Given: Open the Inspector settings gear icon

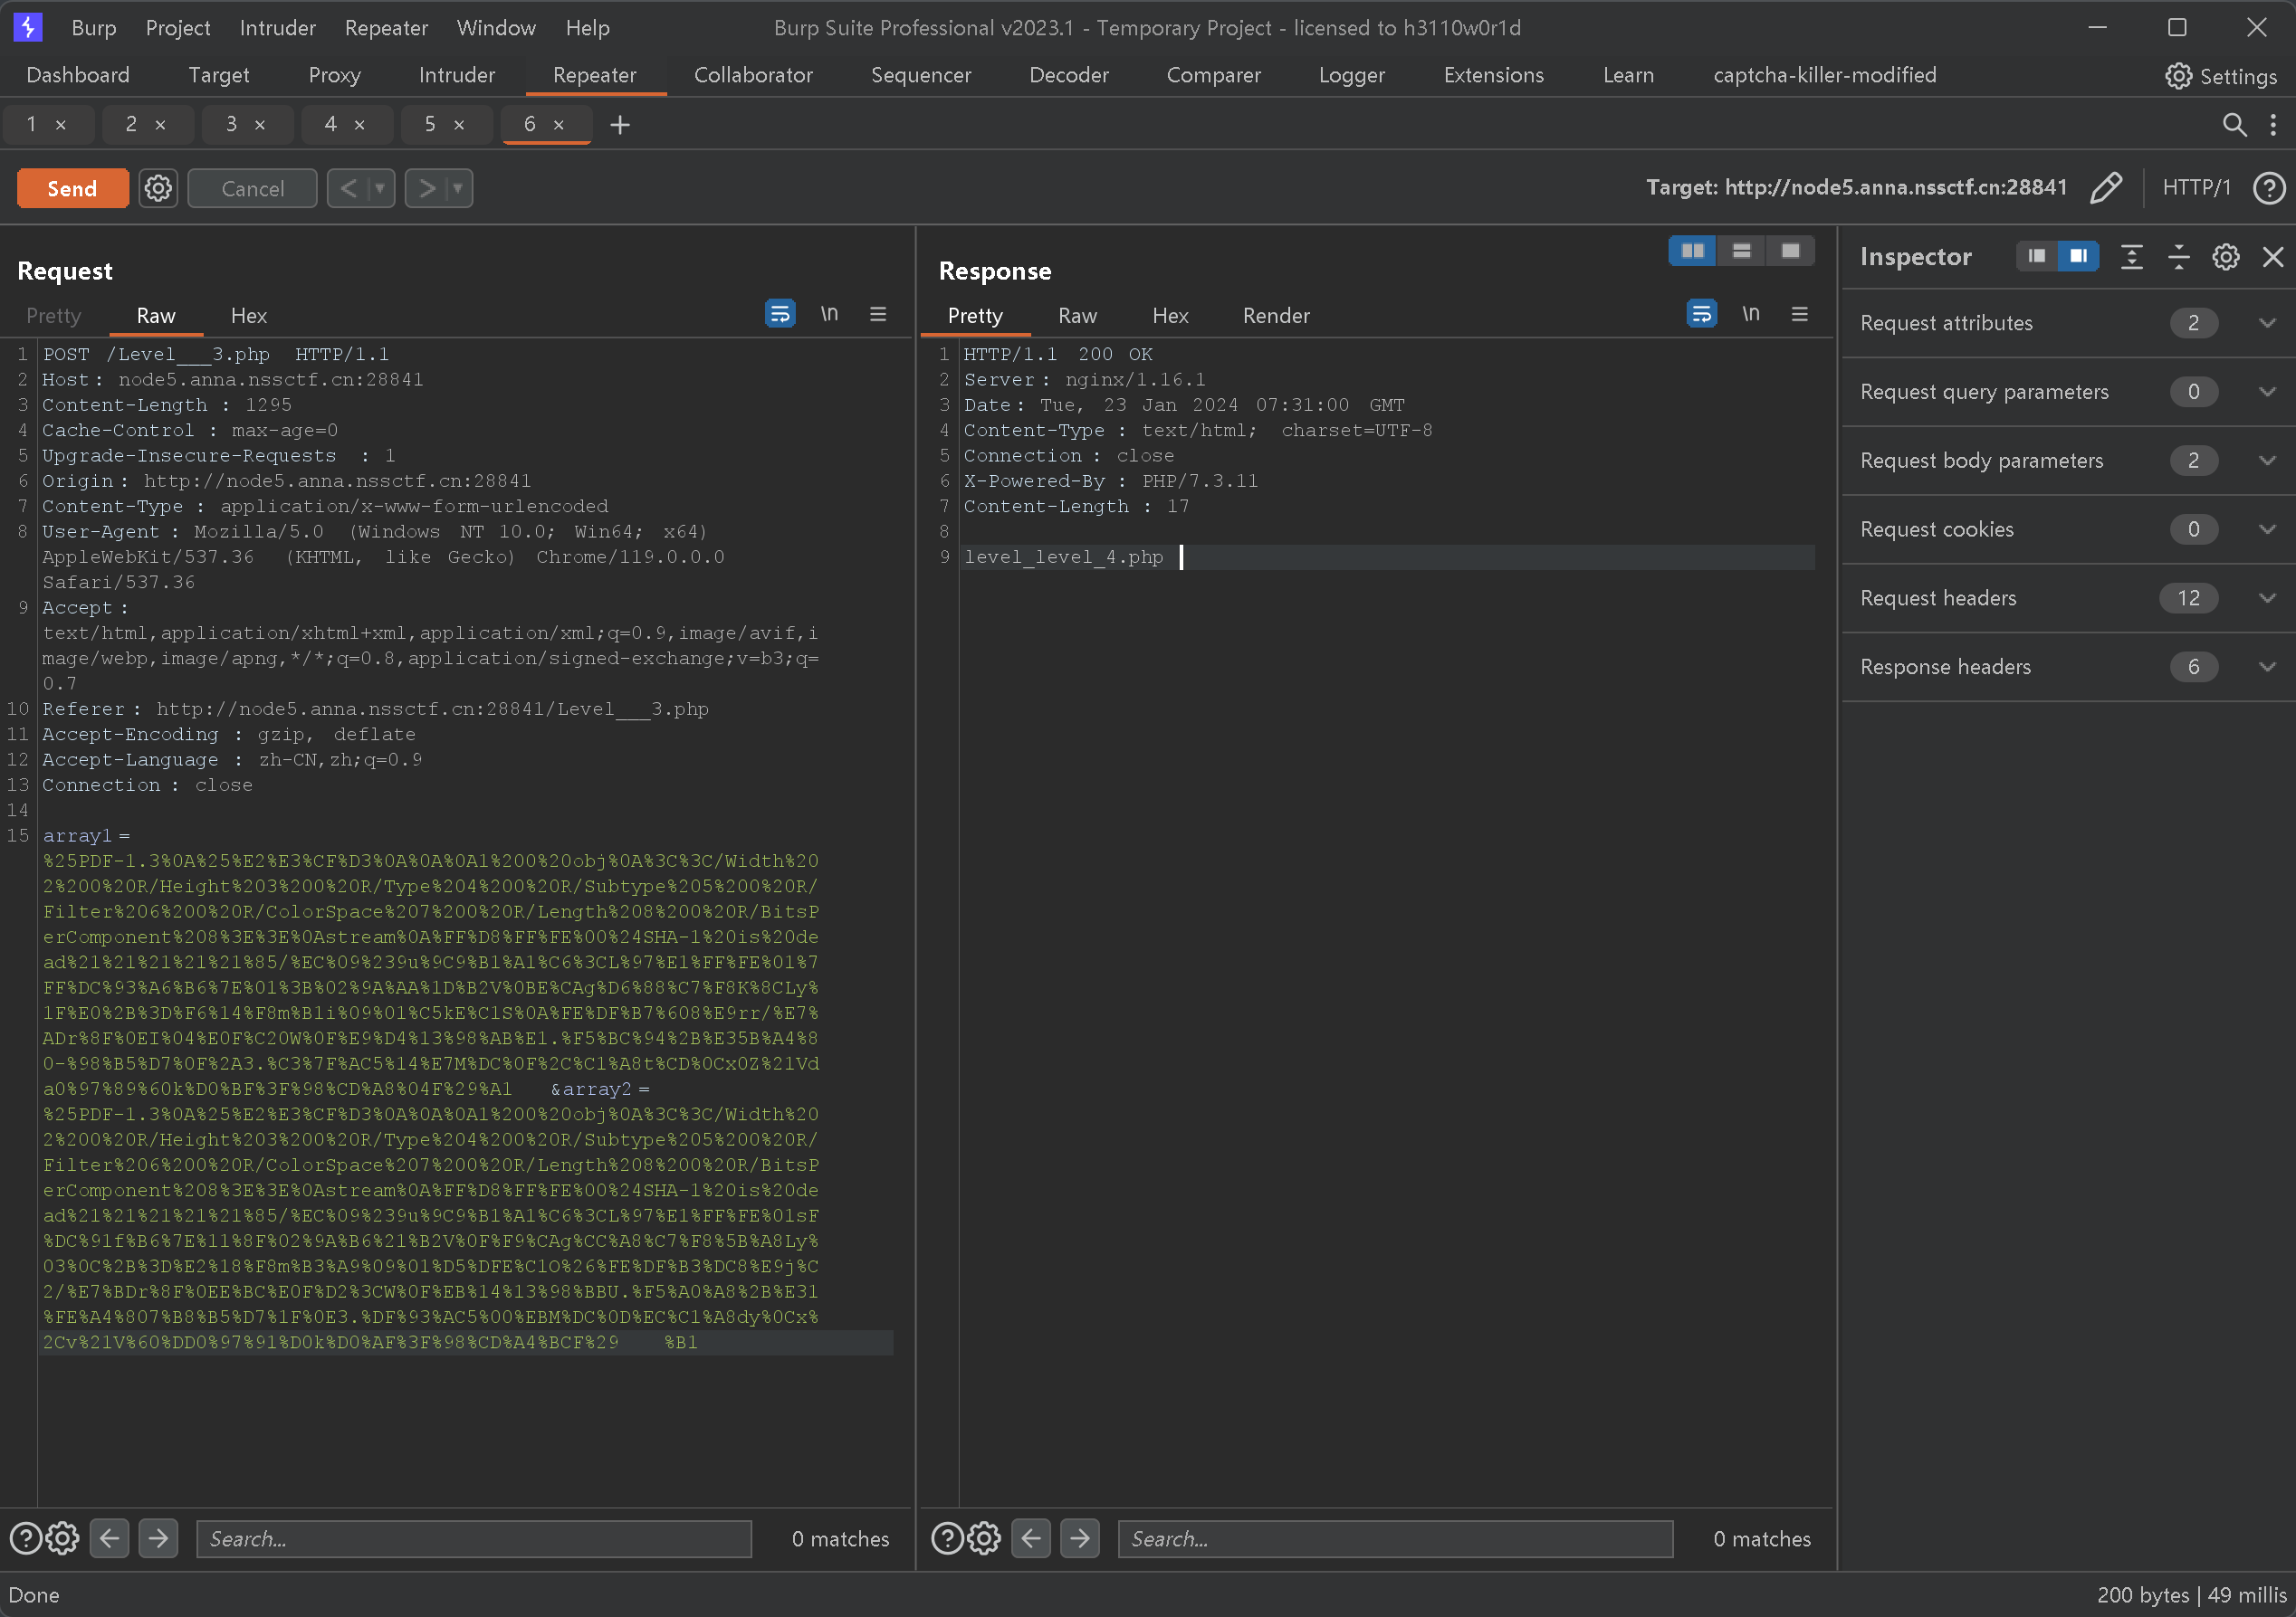Looking at the screenshot, I should click(2225, 257).
